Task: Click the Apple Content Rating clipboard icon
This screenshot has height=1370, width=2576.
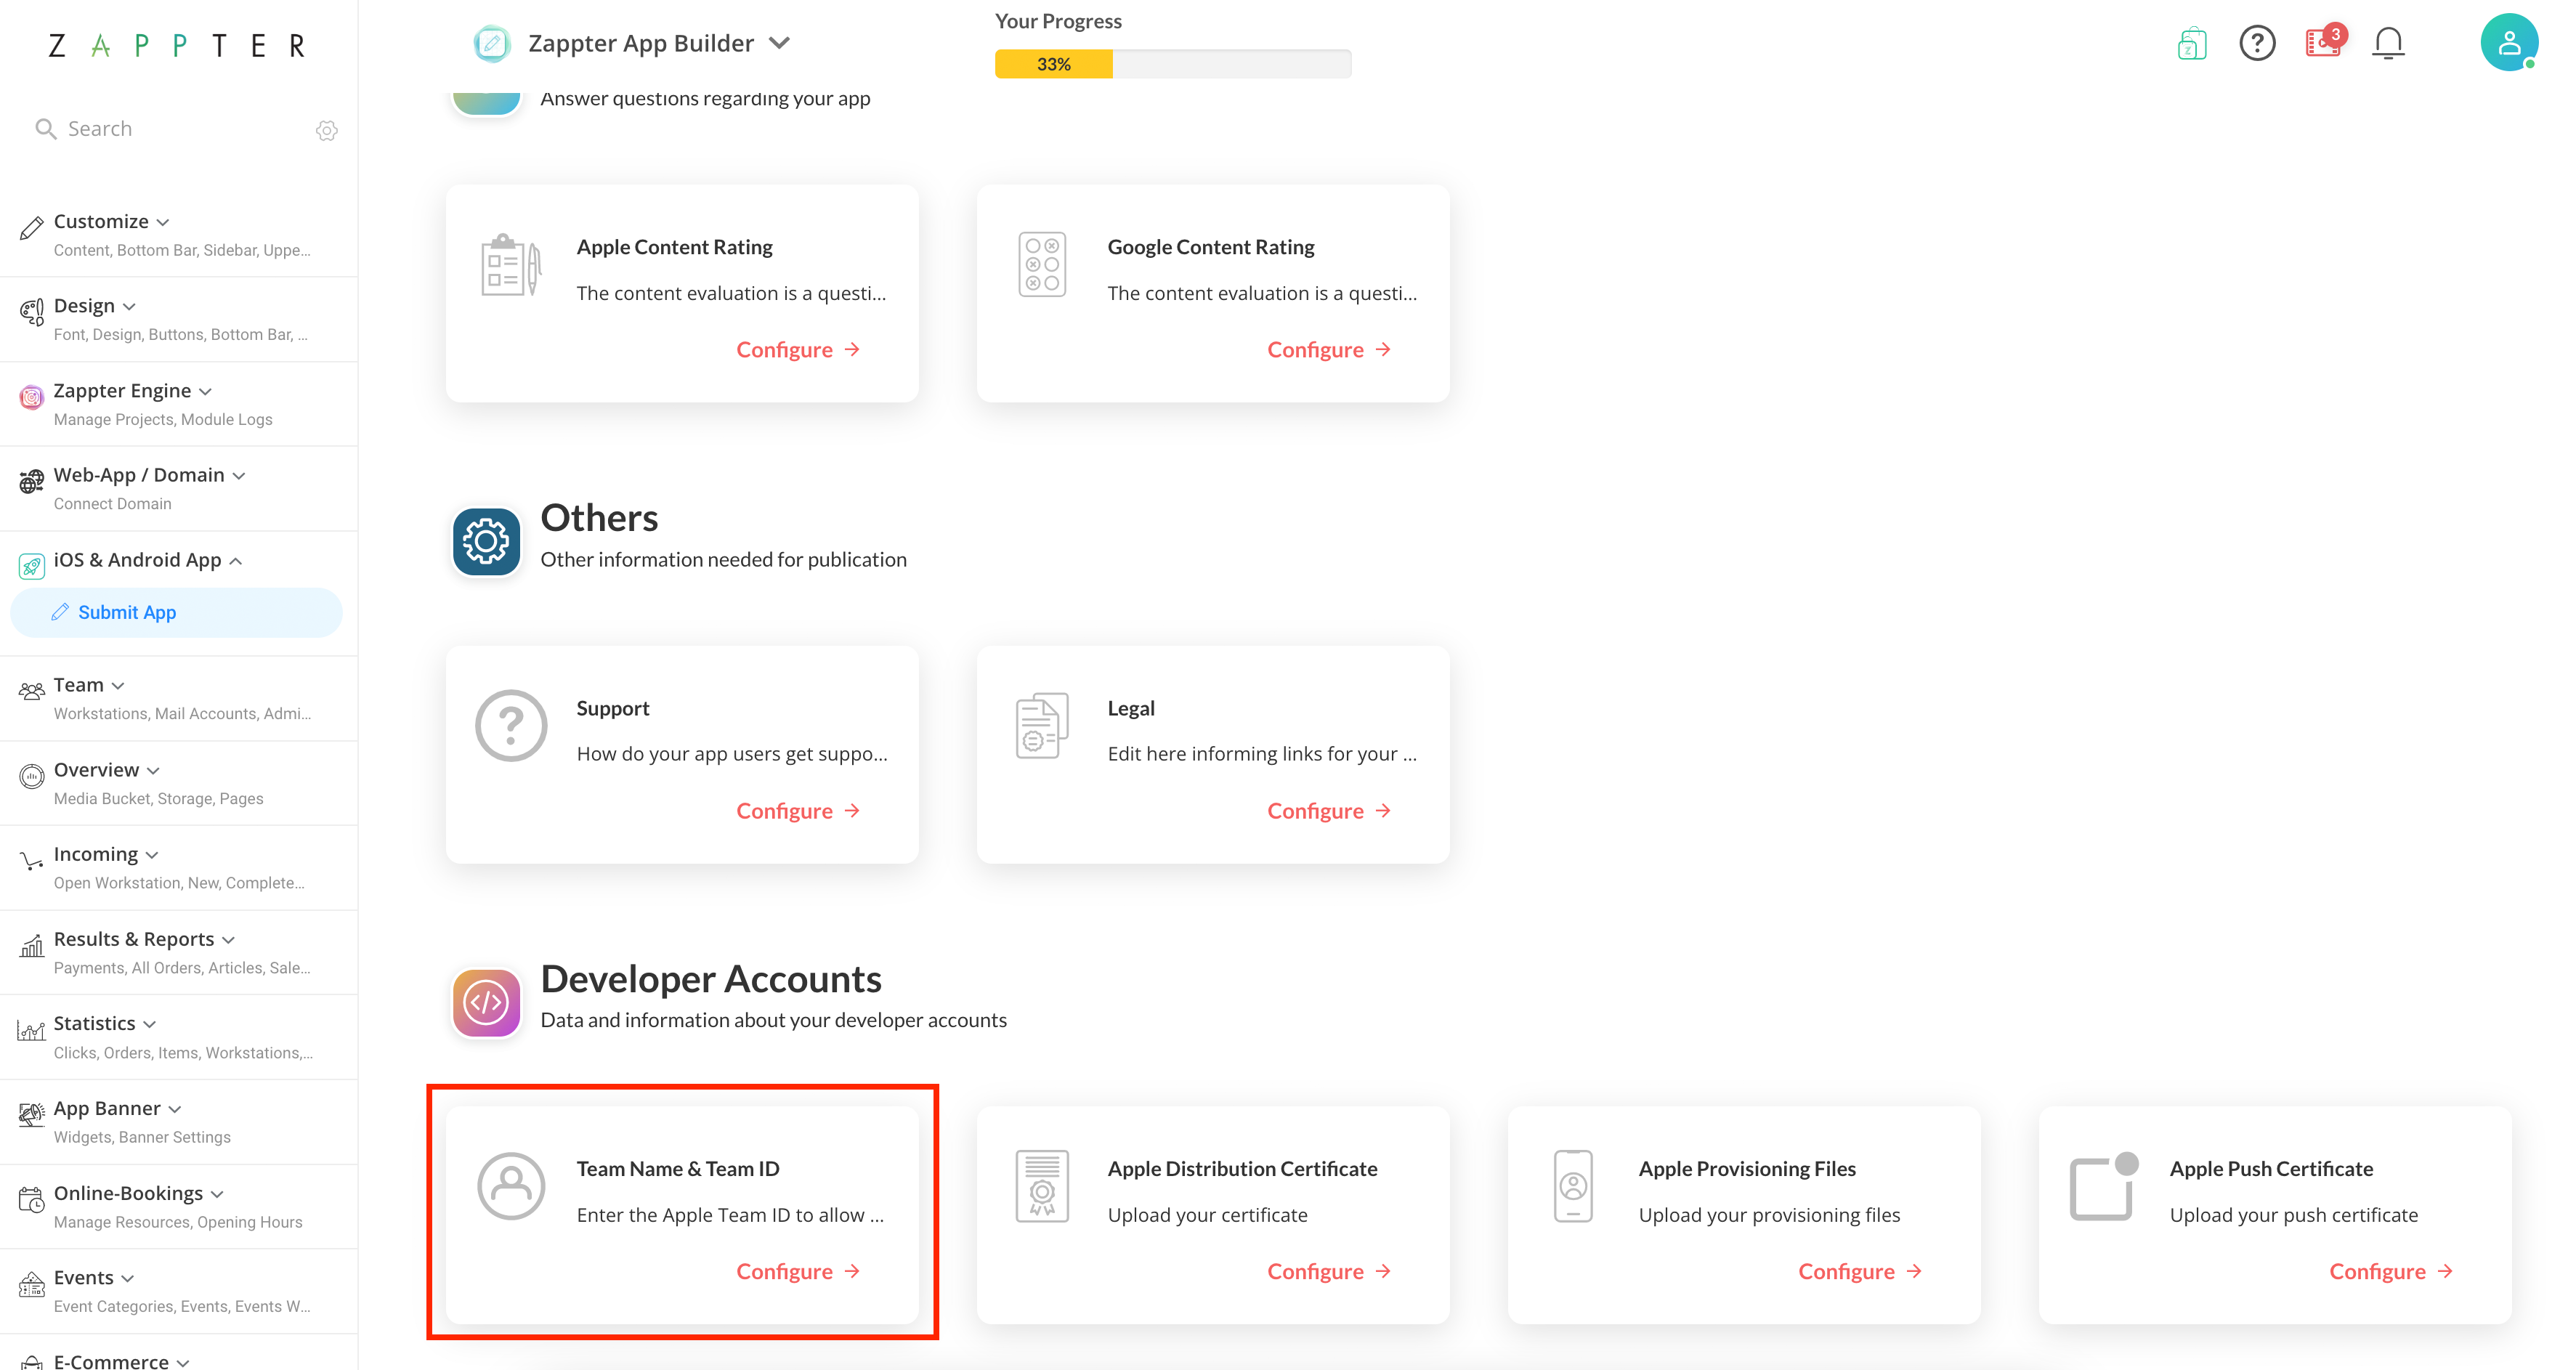Action: click(511, 265)
